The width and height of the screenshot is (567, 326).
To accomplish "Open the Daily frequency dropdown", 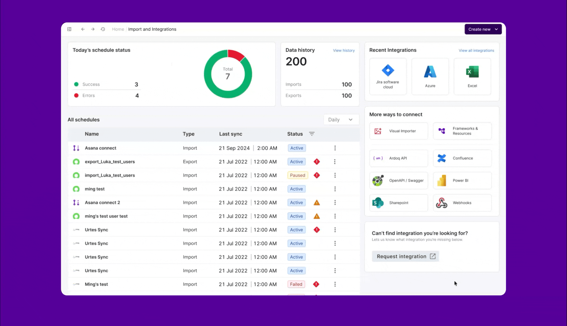I will tap(341, 119).
